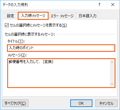
Task: Confirm with the OK button
Action: (81, 103)
